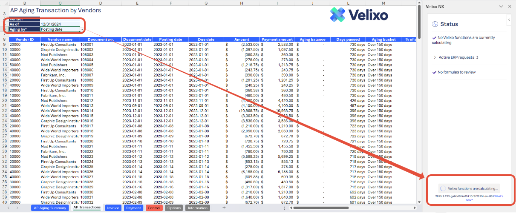Click the 'Aging balance' header cell

pyautogui.click(x=312, y=39)
